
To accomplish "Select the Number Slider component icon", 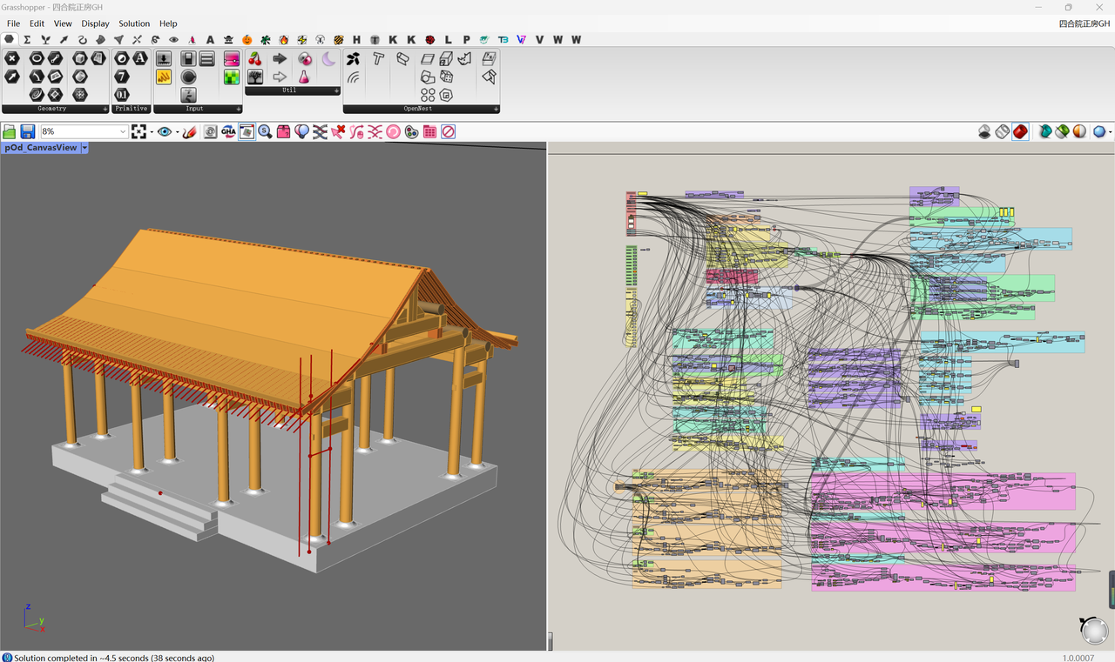I will [x=163, y=59].
